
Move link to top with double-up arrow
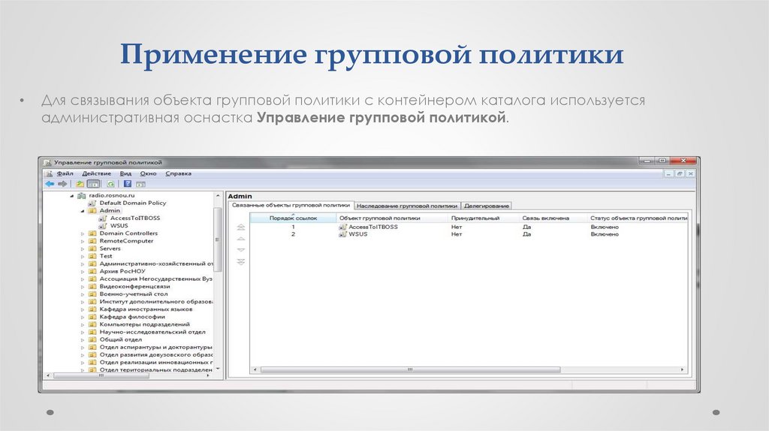tap(241, 228)
